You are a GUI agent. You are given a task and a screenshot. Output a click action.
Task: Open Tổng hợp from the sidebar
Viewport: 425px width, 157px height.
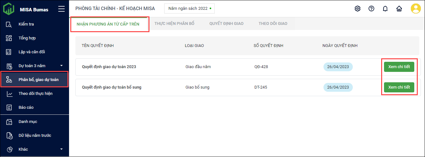click(27, 38)
